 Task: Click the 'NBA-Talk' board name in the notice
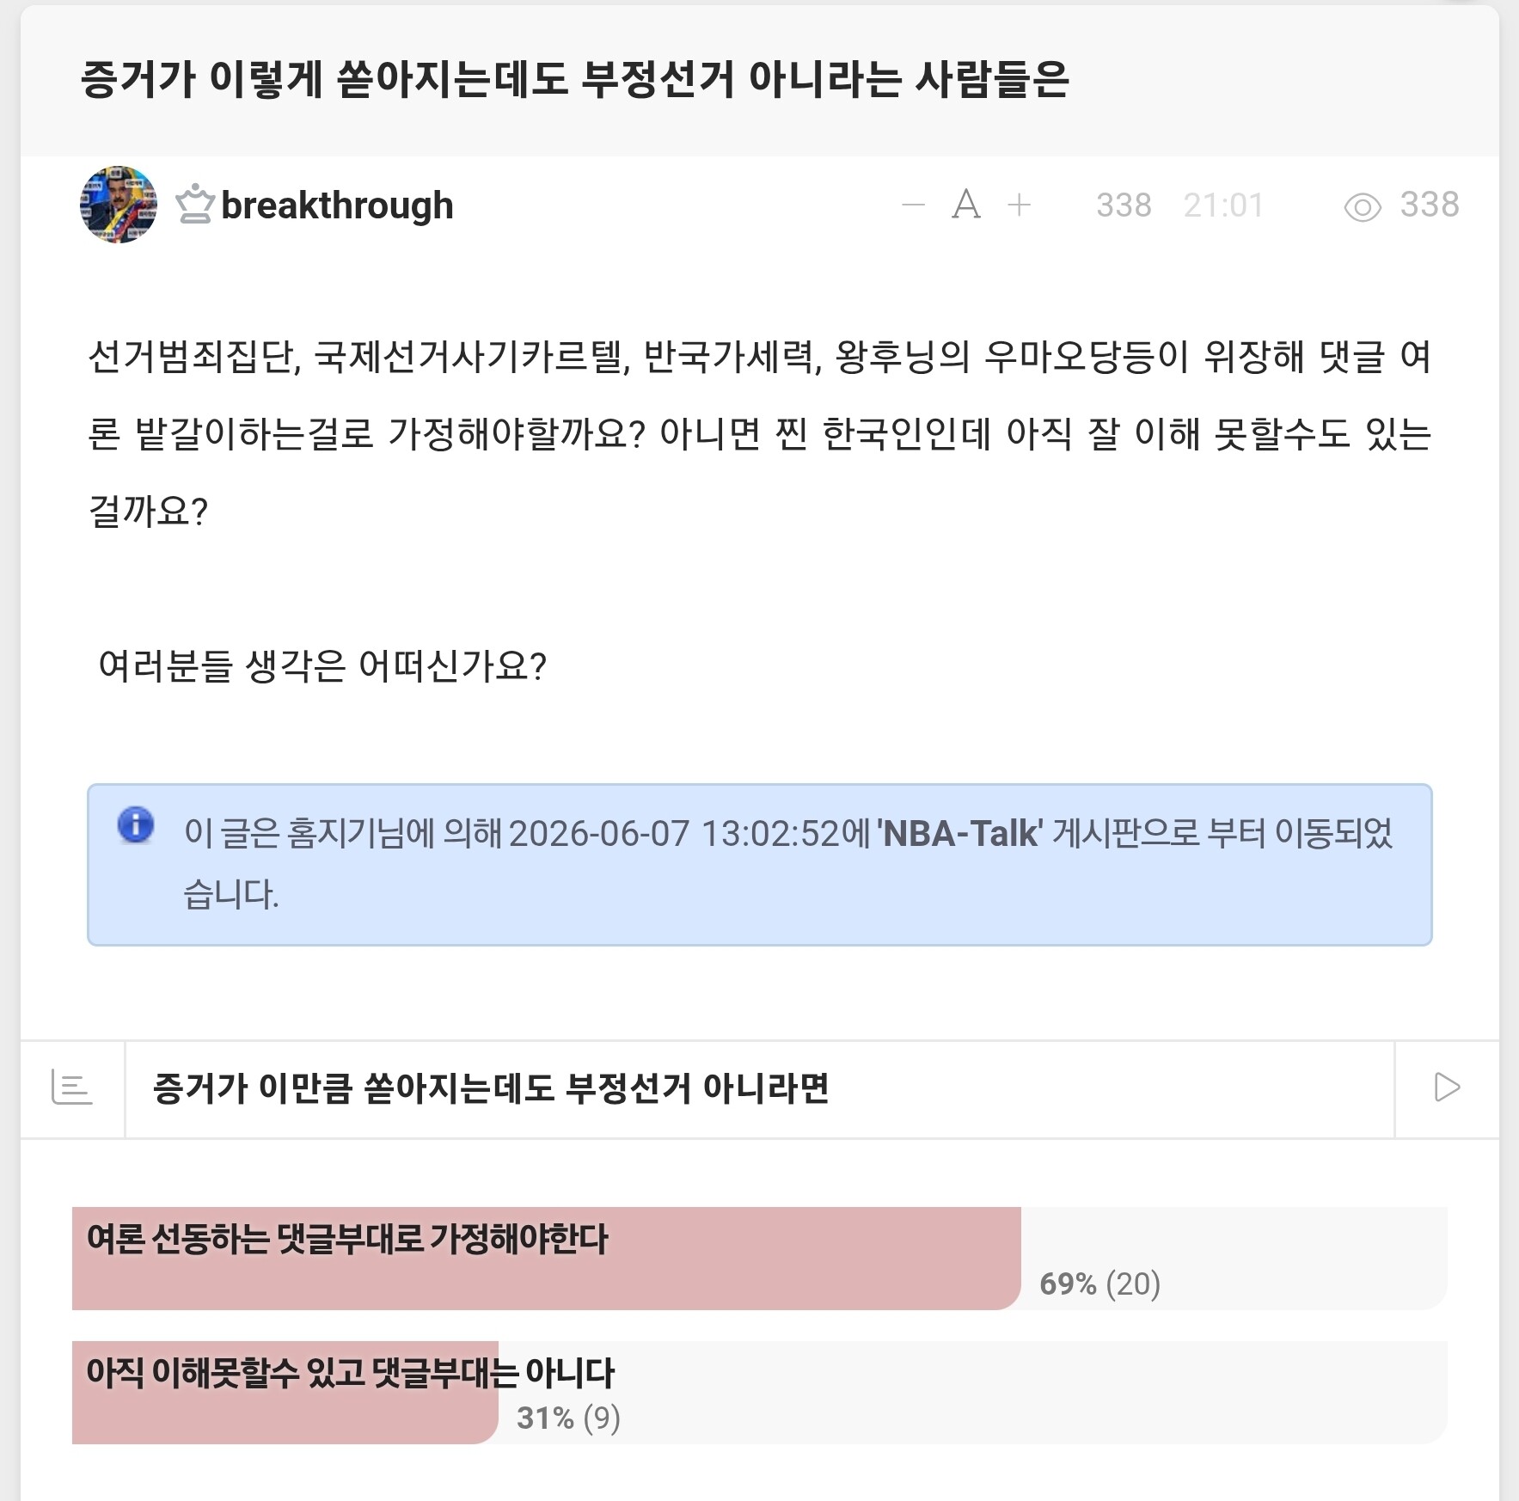point(960,833)
